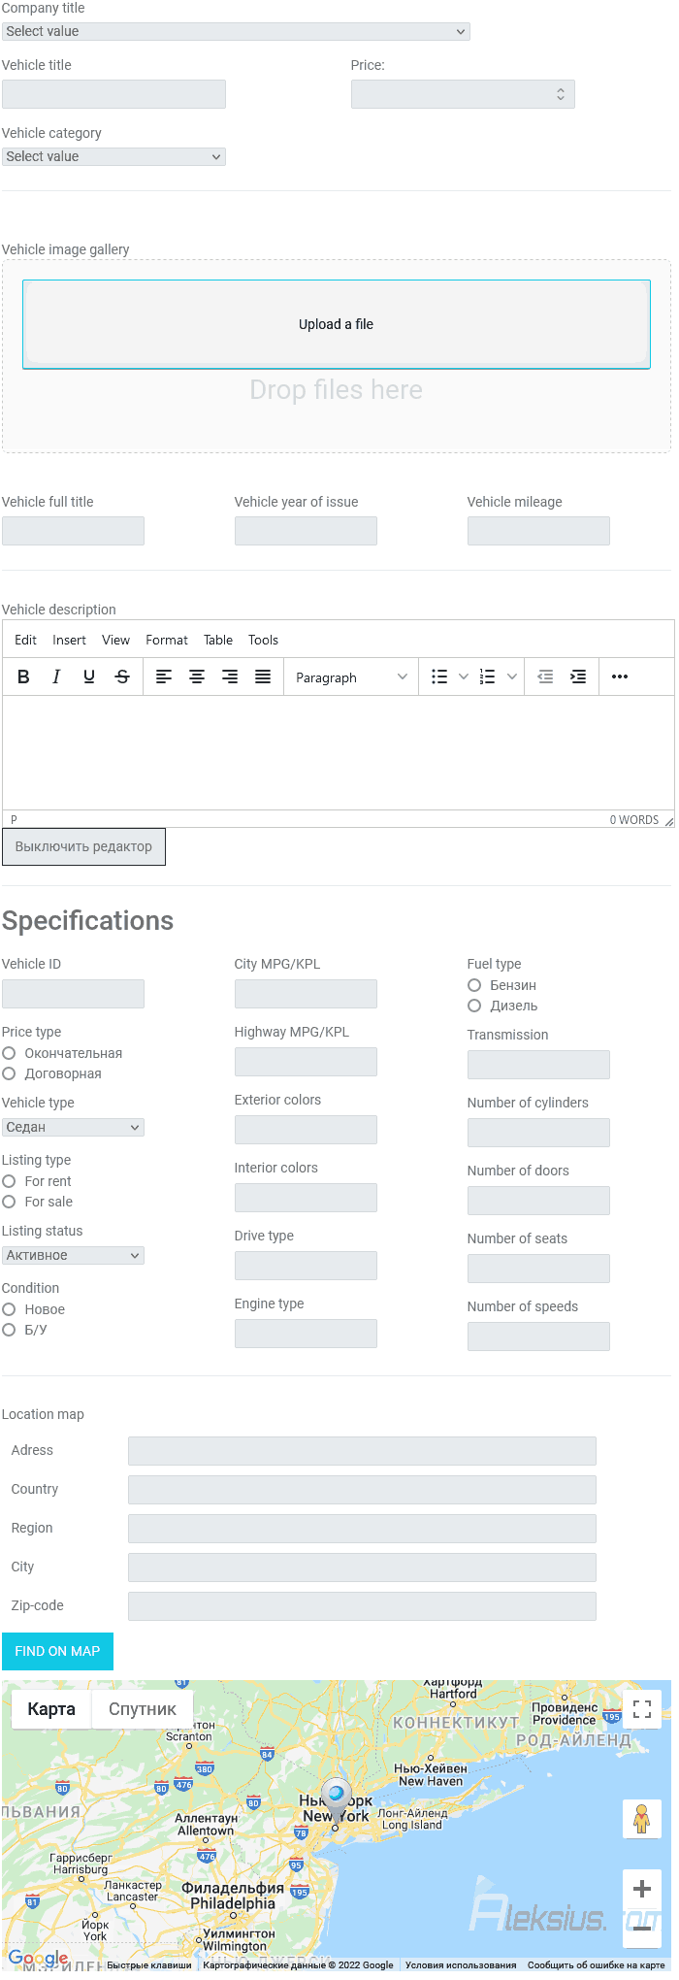Select For rent listing type
Viewport: 679px width, 1980px height.
tap(9, 1181)
